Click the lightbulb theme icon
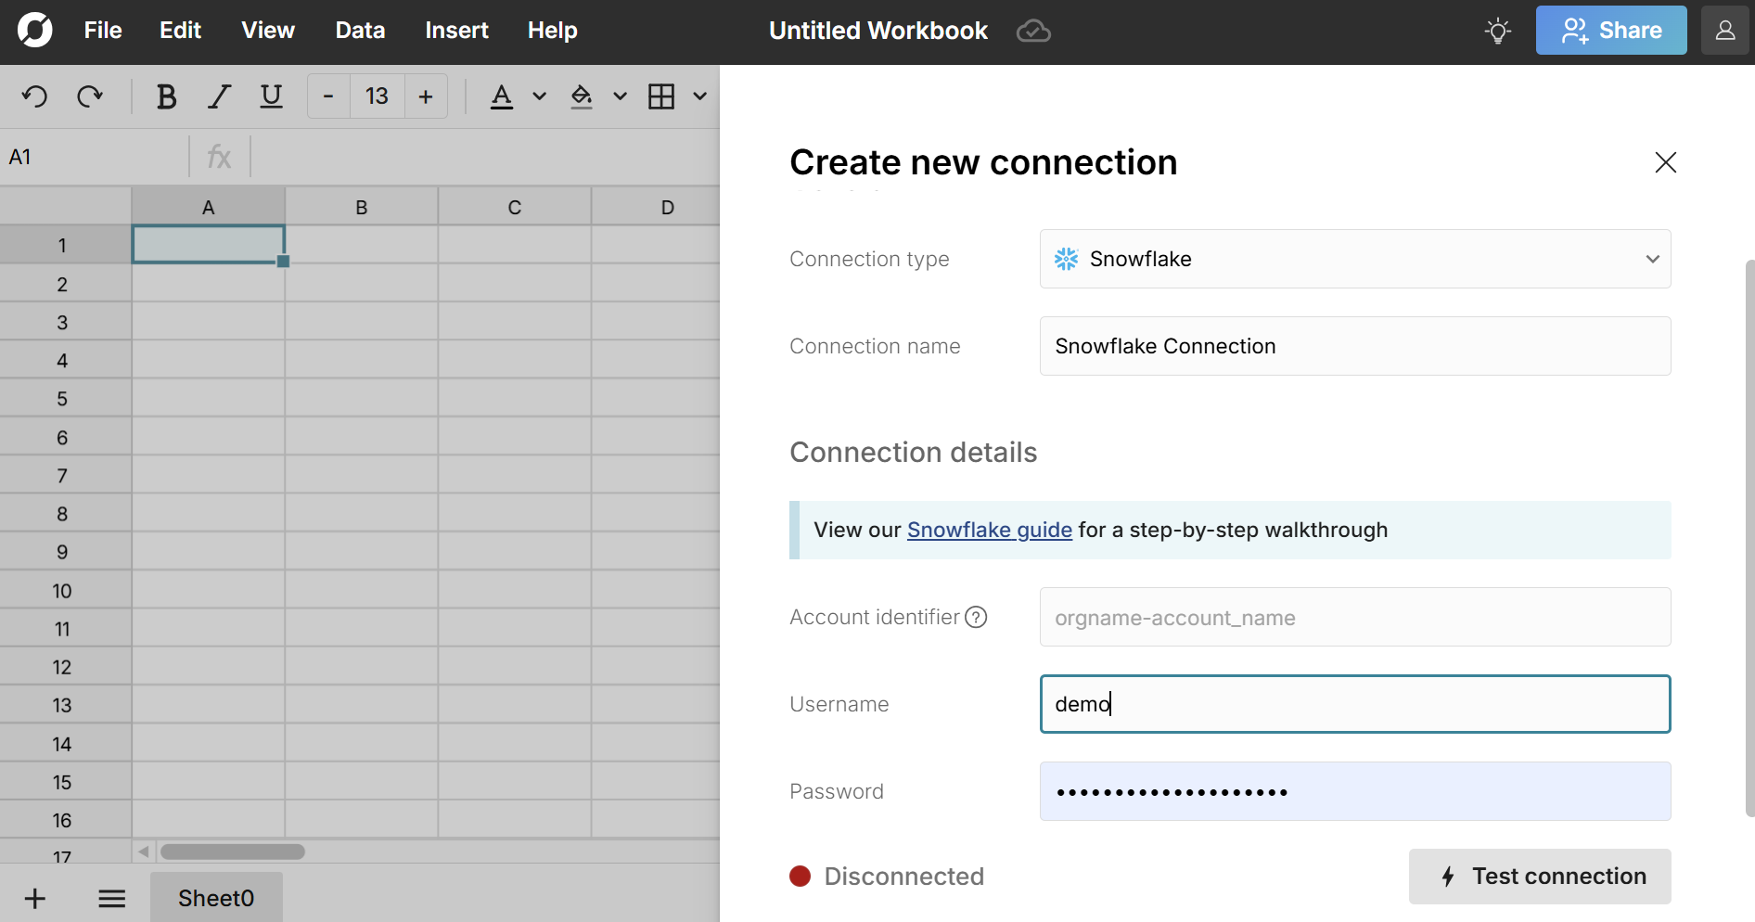 (x=1497, y=31)
